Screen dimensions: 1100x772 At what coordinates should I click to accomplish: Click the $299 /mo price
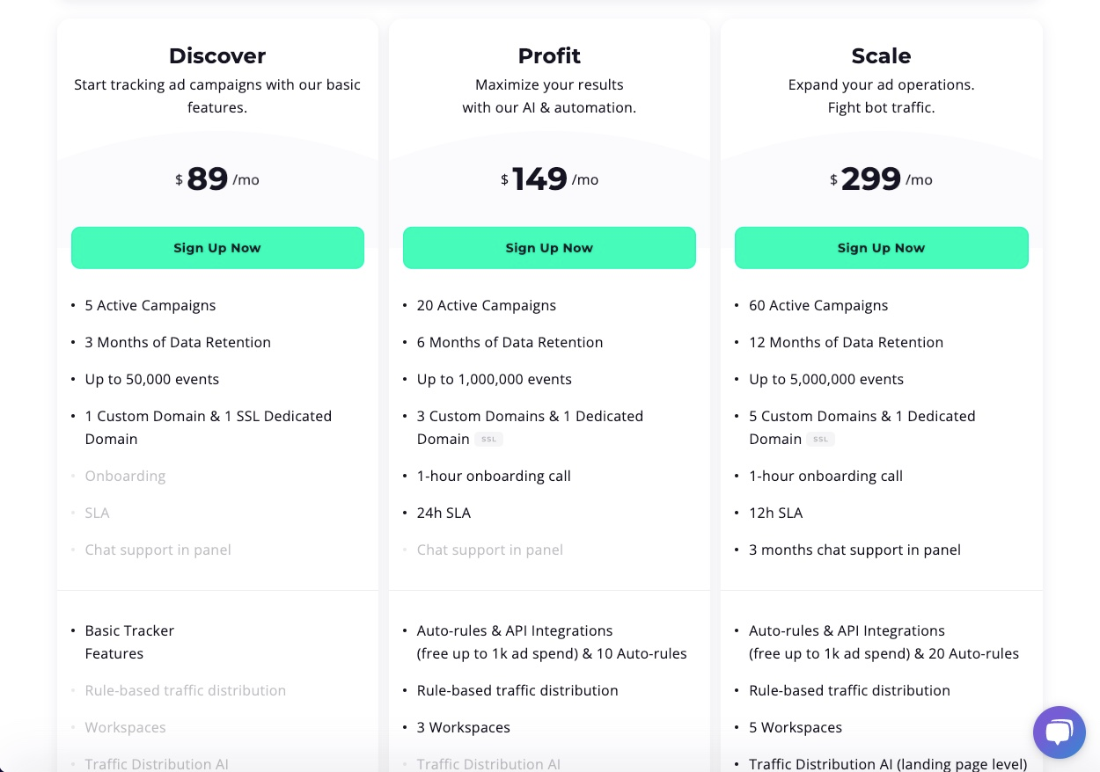[x=881, y=179]
